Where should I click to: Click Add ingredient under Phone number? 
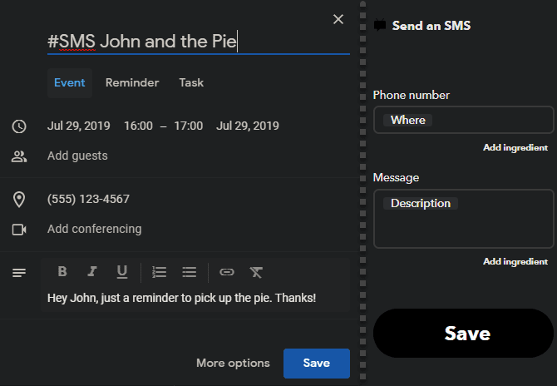[515, 147]
